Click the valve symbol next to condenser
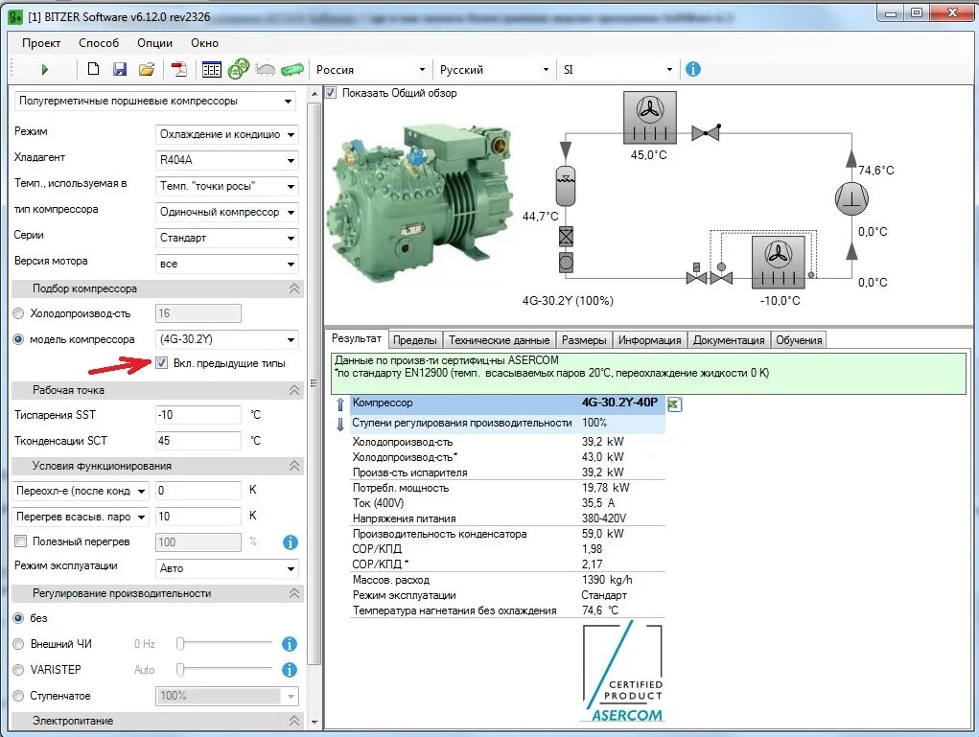 706,132
